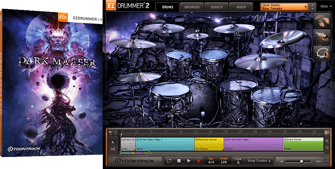Select the arrow pointer tool in the song track
The width and height of the screenshot is (335, 169).
point(113,142)
